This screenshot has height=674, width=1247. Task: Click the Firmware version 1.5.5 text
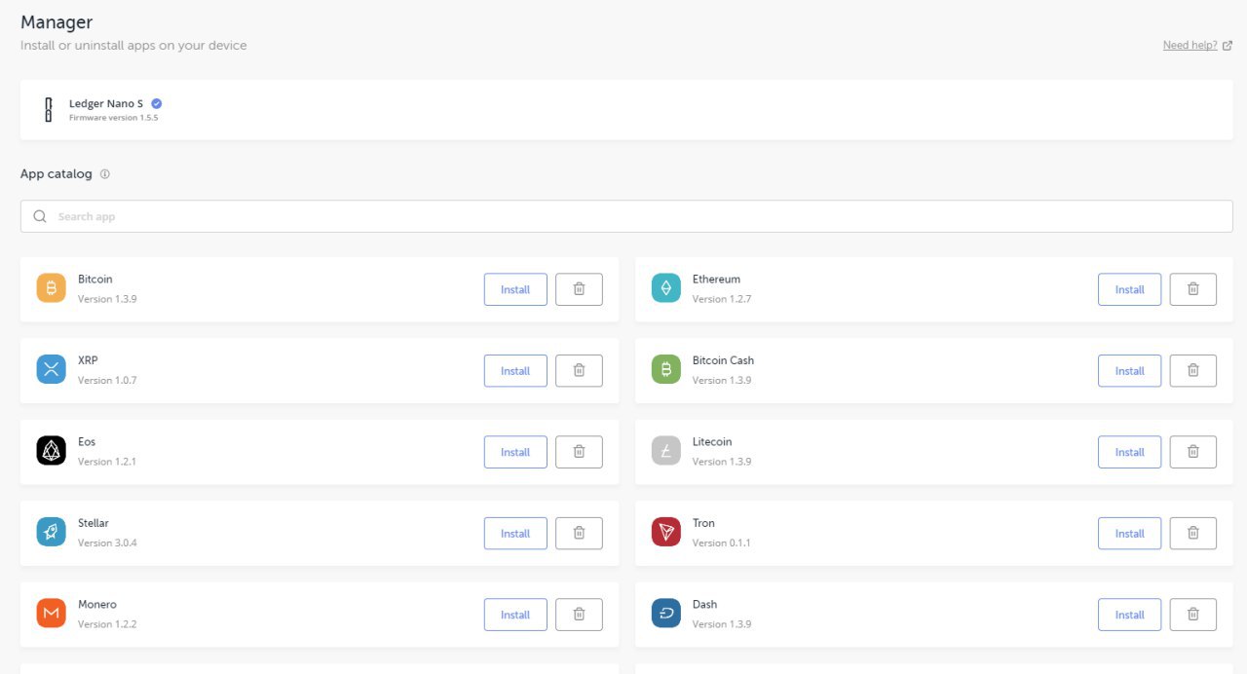[x=113, y=118]
